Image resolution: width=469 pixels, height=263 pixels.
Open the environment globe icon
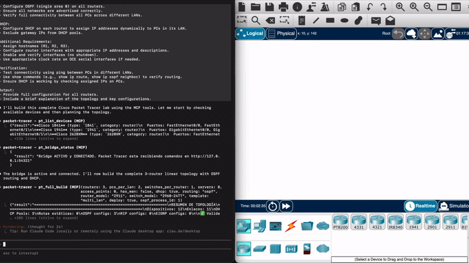450,33
